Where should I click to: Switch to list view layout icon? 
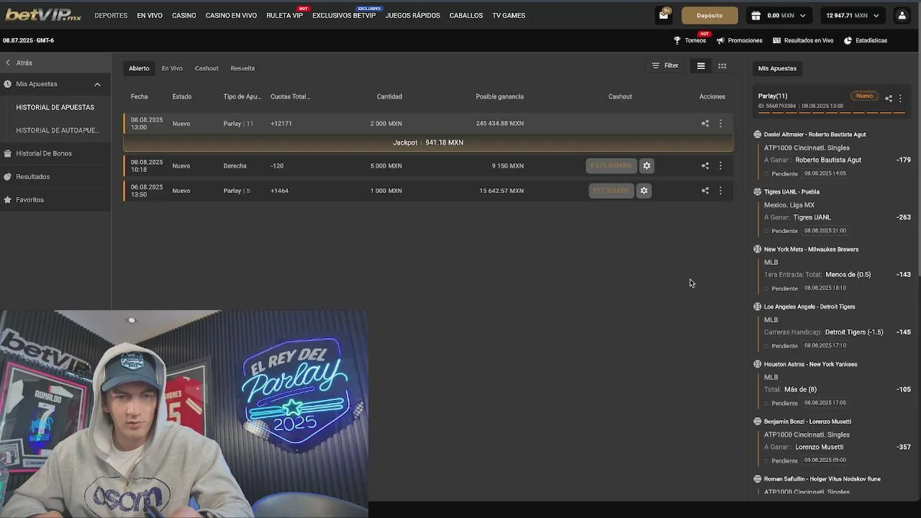pos(701,65)
